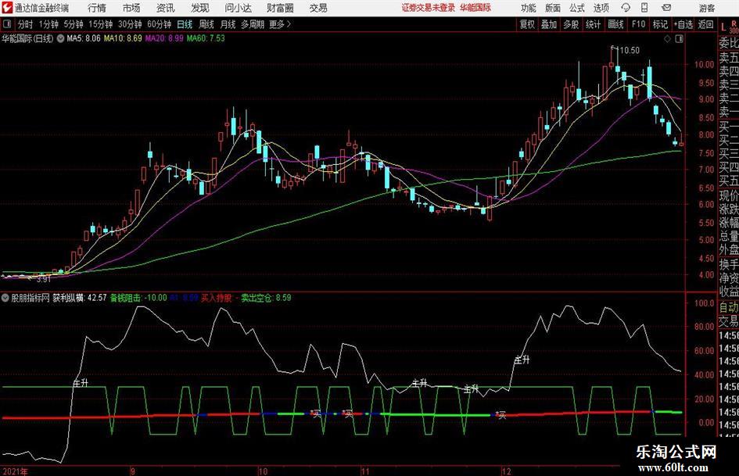
Task: Click the 股朋指标网 indicator name
Action: coord(30,298)
